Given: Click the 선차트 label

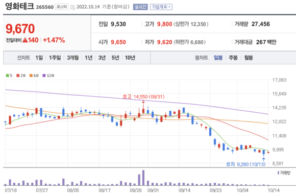Looking at the screenshot, I should coord(23,58).
